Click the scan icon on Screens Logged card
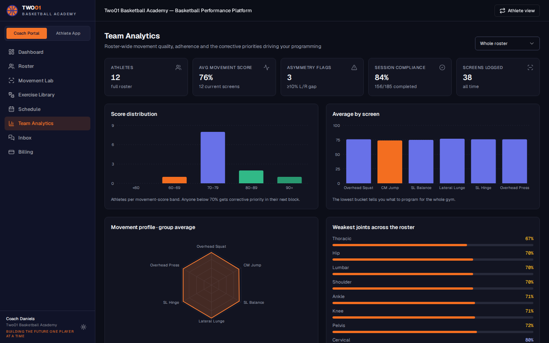Viewport: 549px width, 343px height. click(x=530, y=67)
